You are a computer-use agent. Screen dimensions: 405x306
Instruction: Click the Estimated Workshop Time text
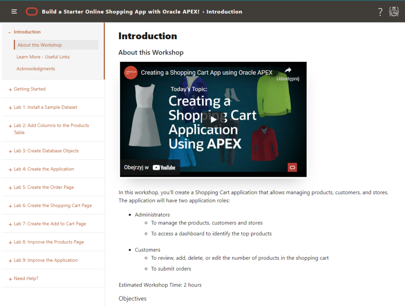160,285
